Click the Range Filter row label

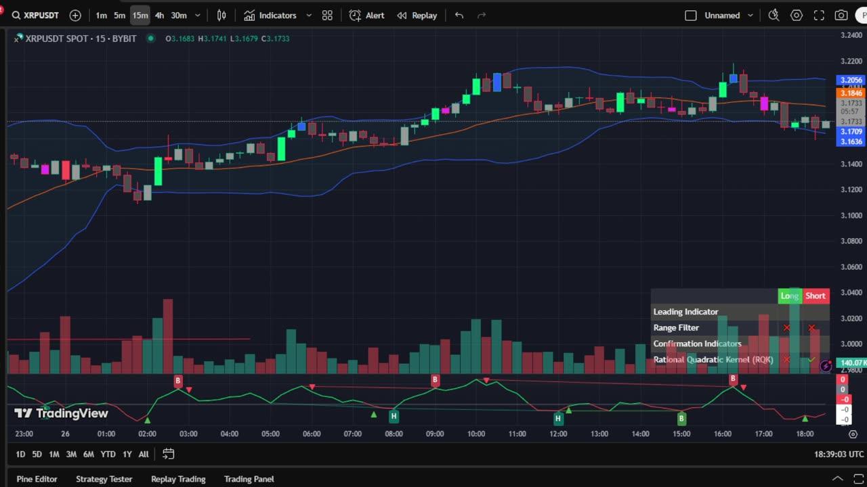tap(676, 327)
